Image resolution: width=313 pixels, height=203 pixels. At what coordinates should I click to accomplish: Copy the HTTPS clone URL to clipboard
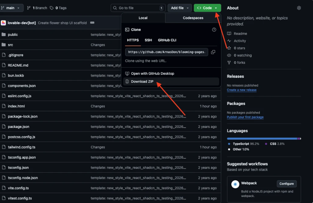click(x=213, y=52)
